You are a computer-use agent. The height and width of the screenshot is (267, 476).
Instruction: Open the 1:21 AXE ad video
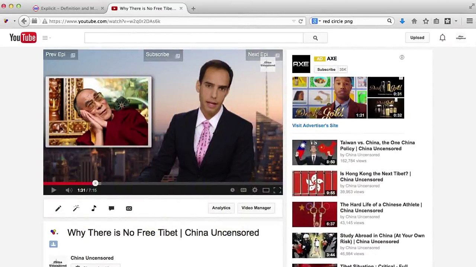pos(329,98)
